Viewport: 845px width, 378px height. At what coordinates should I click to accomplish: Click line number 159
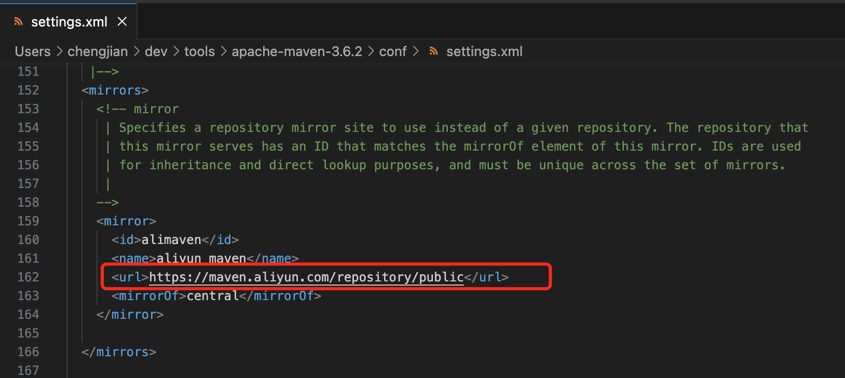click(x=28, y=221)
